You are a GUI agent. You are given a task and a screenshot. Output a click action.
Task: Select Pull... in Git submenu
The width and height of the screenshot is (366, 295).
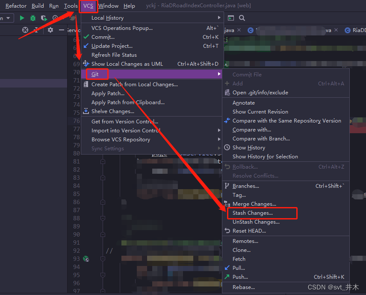(286, 268)
